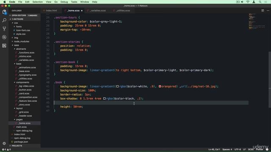271x152 pixels.
Task: Open macOS Spotlight search icon
Action: pos(260,2)
